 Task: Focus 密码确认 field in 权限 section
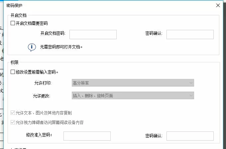pyautogui.click(x=190, y=136)
